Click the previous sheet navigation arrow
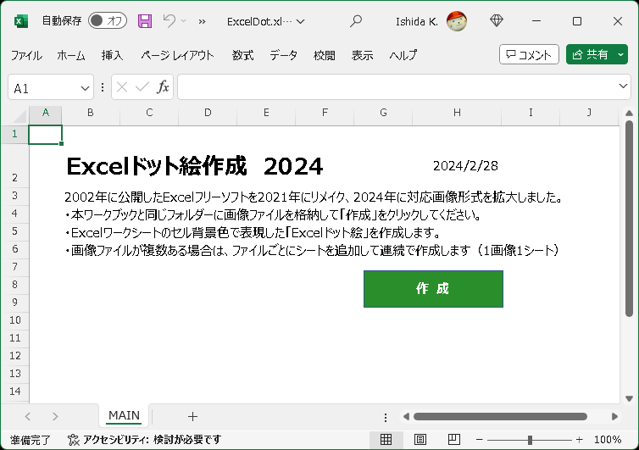 click(x=28, y=417)
